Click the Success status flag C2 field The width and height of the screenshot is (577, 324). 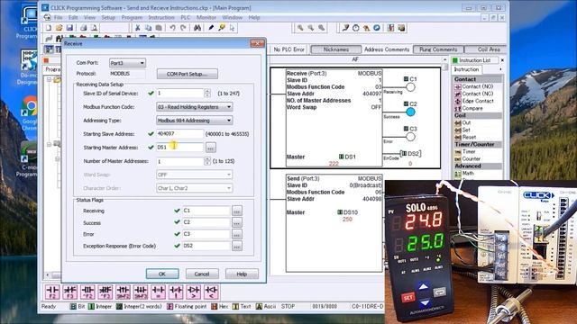pos(206,222)
